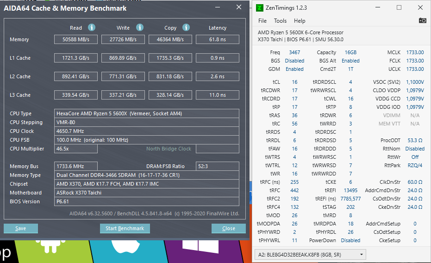Select L1 Cache Write 869.89 GB/s field

123,58
